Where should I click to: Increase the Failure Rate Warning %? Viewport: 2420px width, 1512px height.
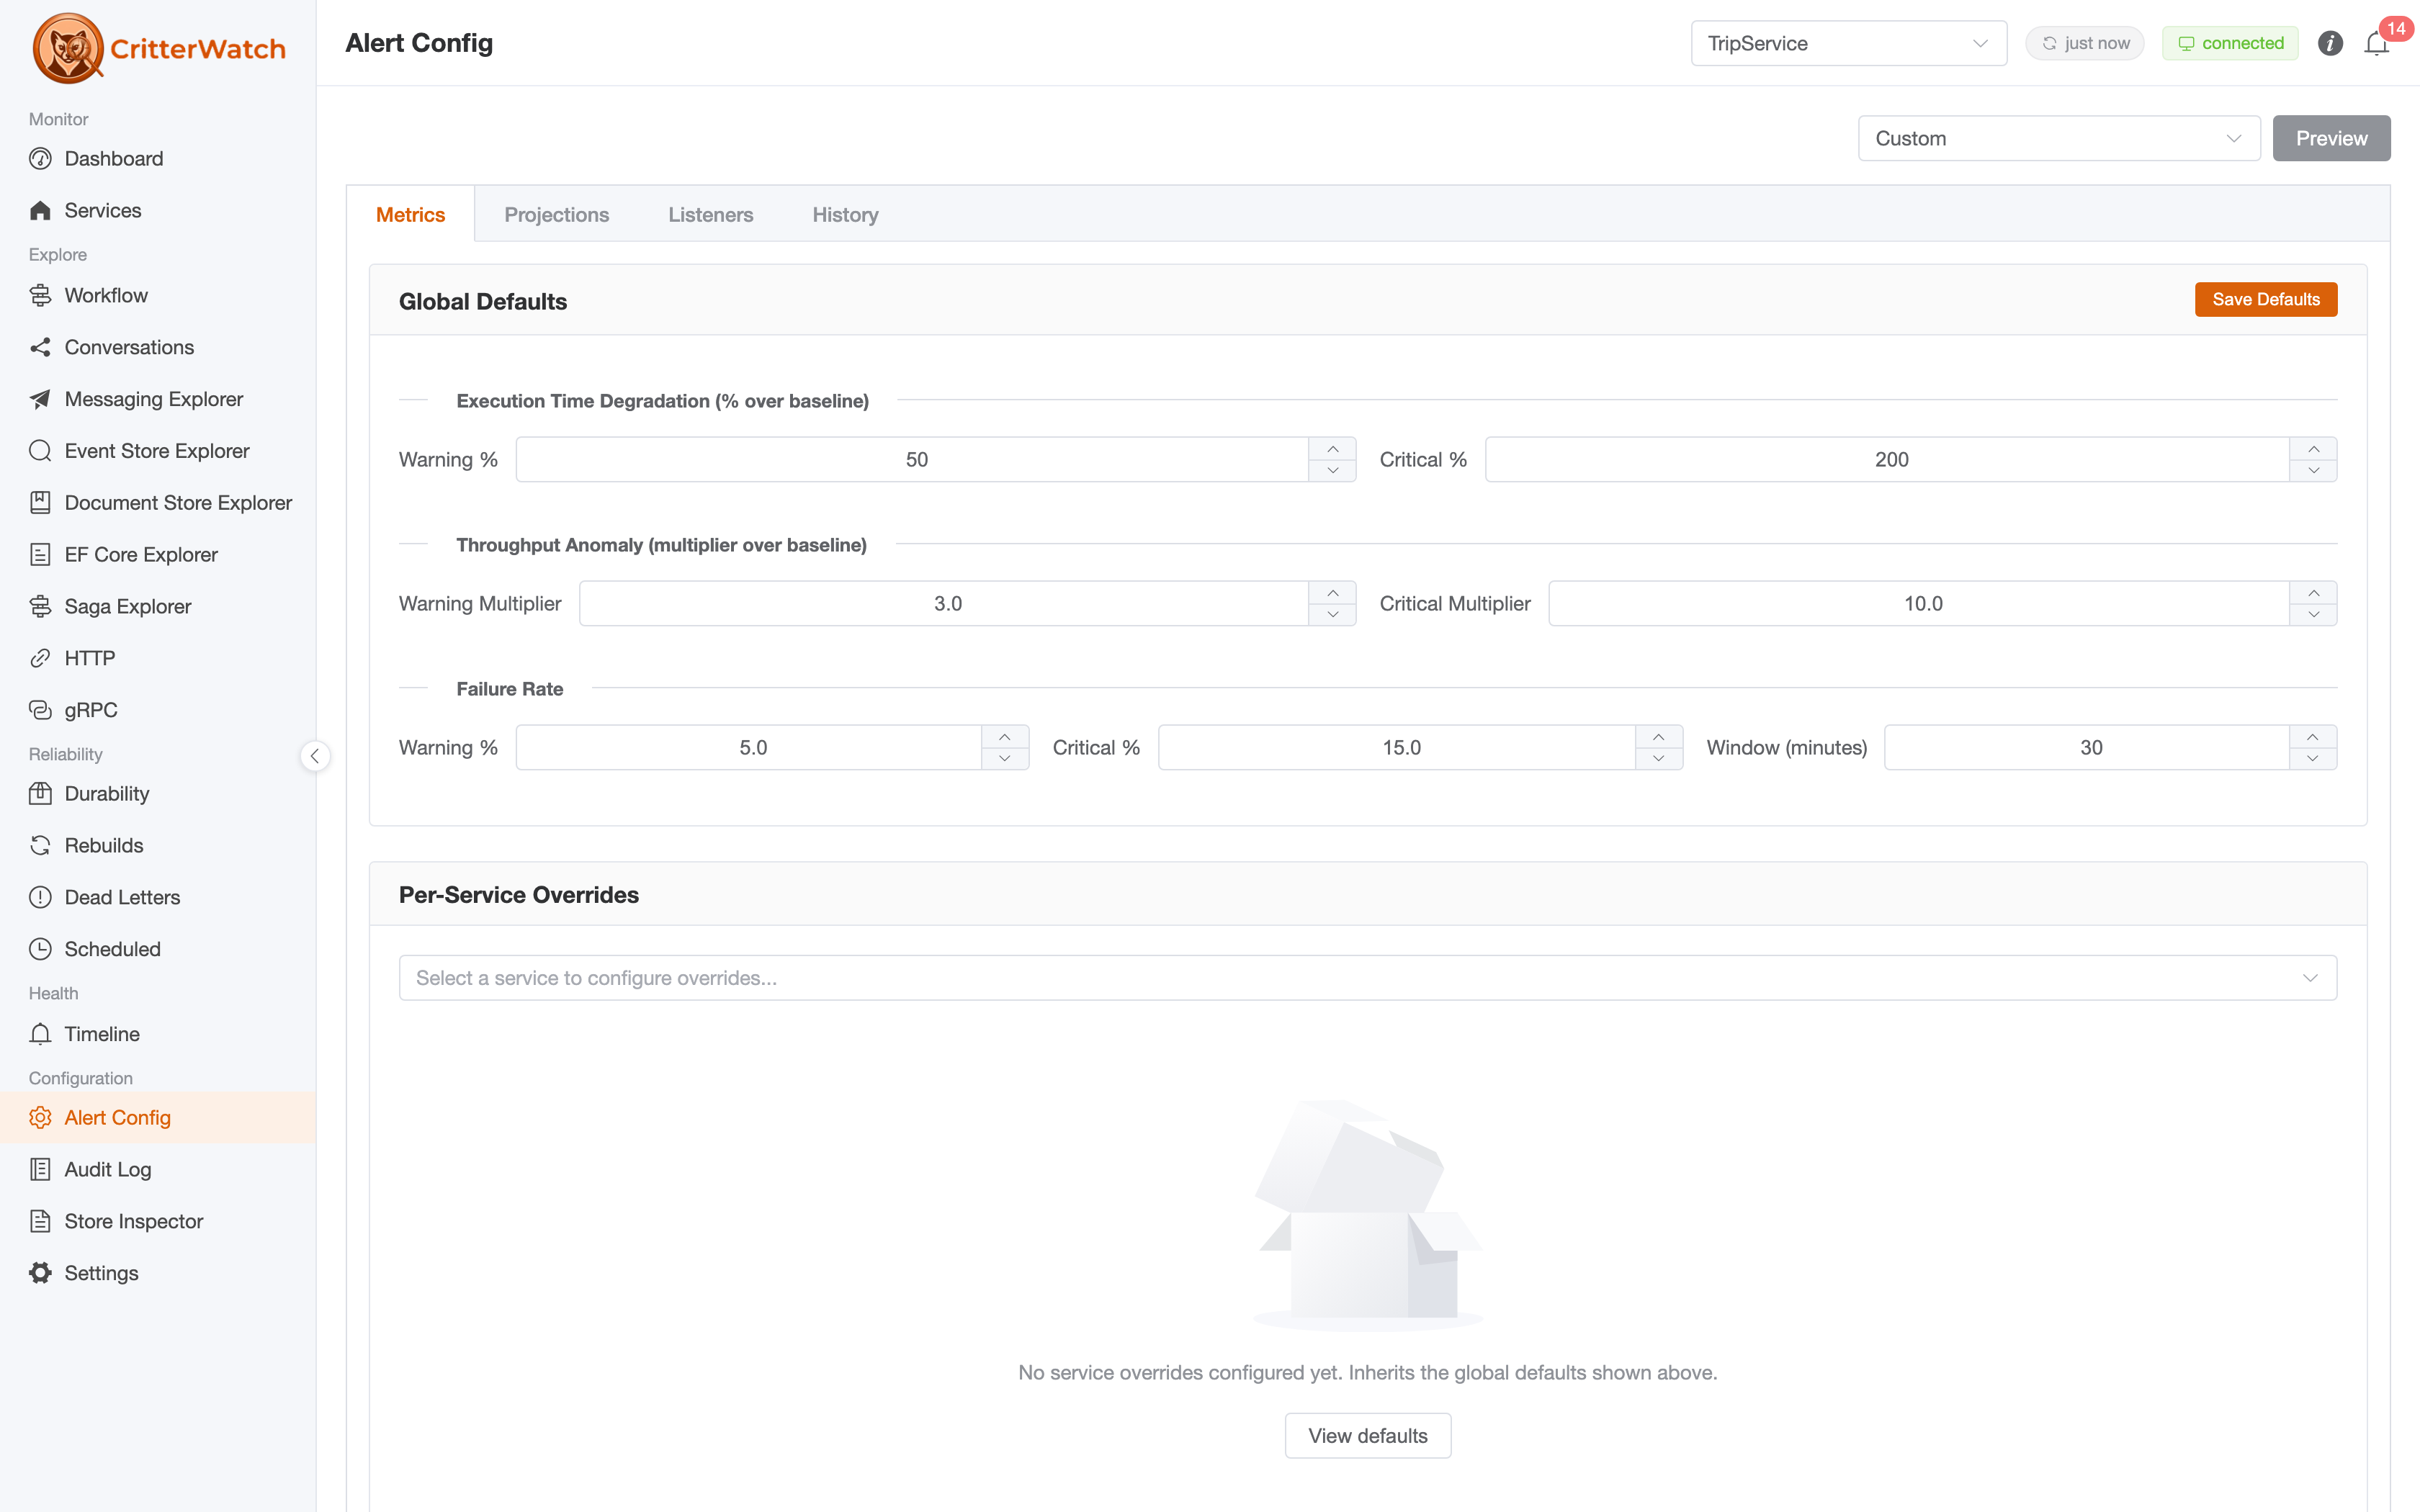(1005, 737)
